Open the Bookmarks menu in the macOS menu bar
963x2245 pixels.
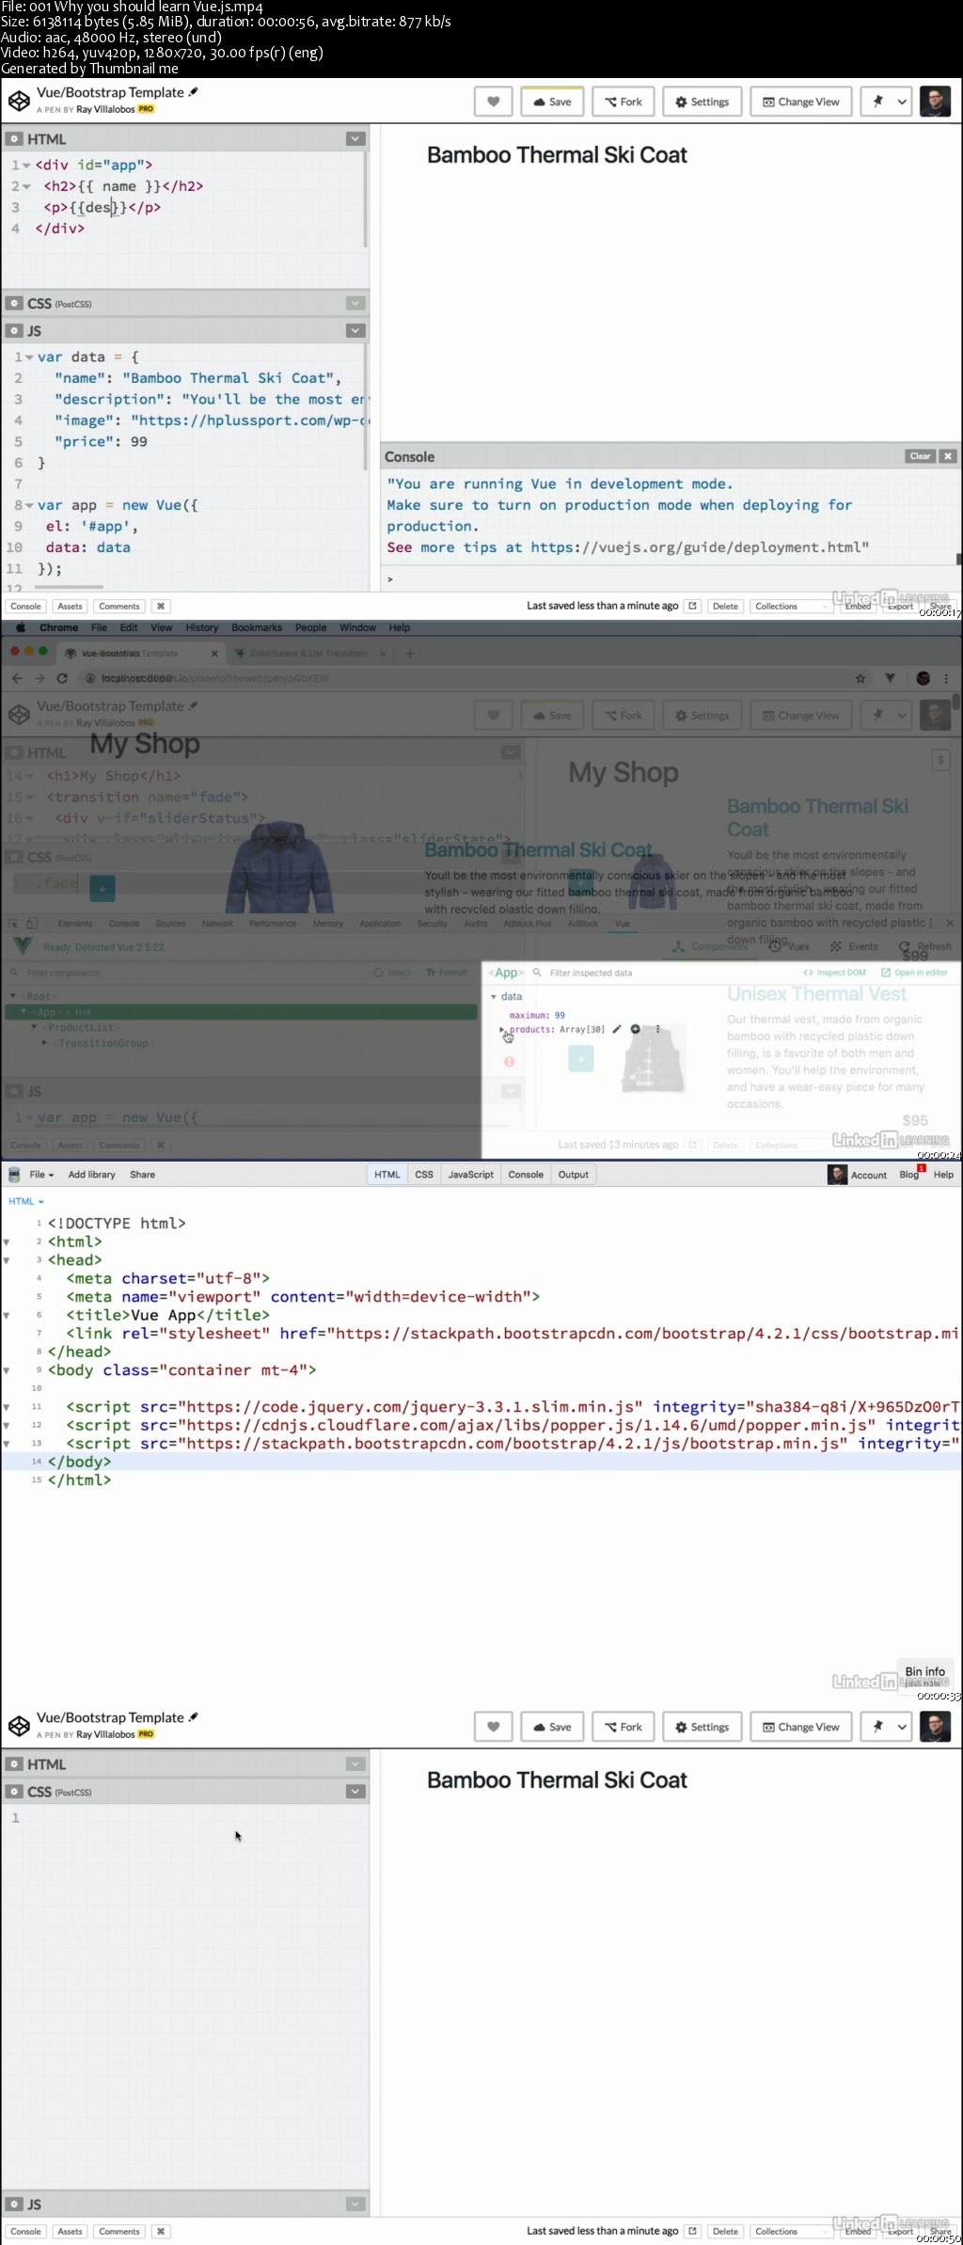point(257,627)
